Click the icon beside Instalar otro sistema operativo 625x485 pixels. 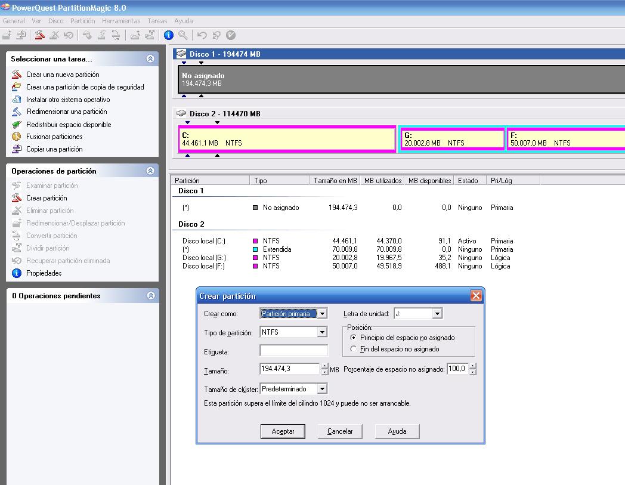pyautogui.click(x=16, y=99)
